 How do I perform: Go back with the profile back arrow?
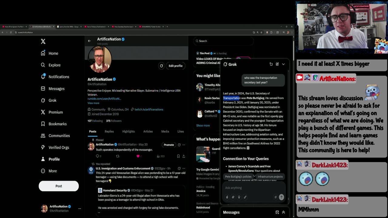[89, 41]
